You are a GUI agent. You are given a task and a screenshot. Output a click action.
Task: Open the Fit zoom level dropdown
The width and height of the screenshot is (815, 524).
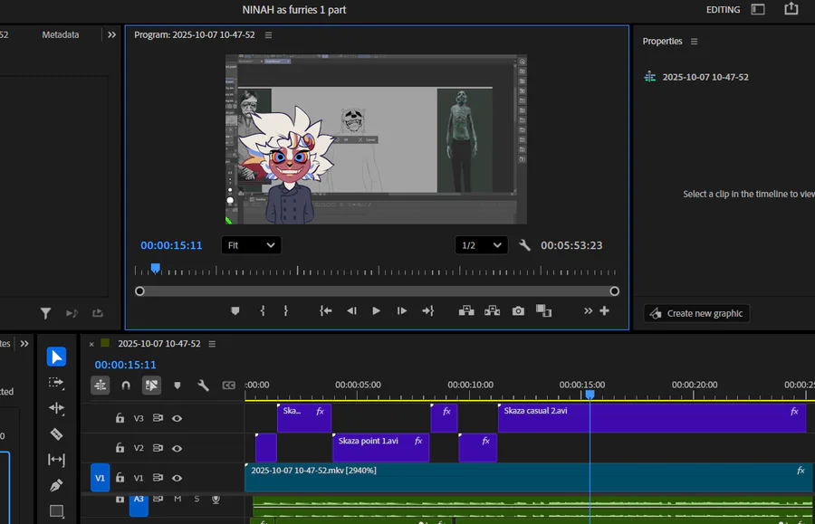251,245
